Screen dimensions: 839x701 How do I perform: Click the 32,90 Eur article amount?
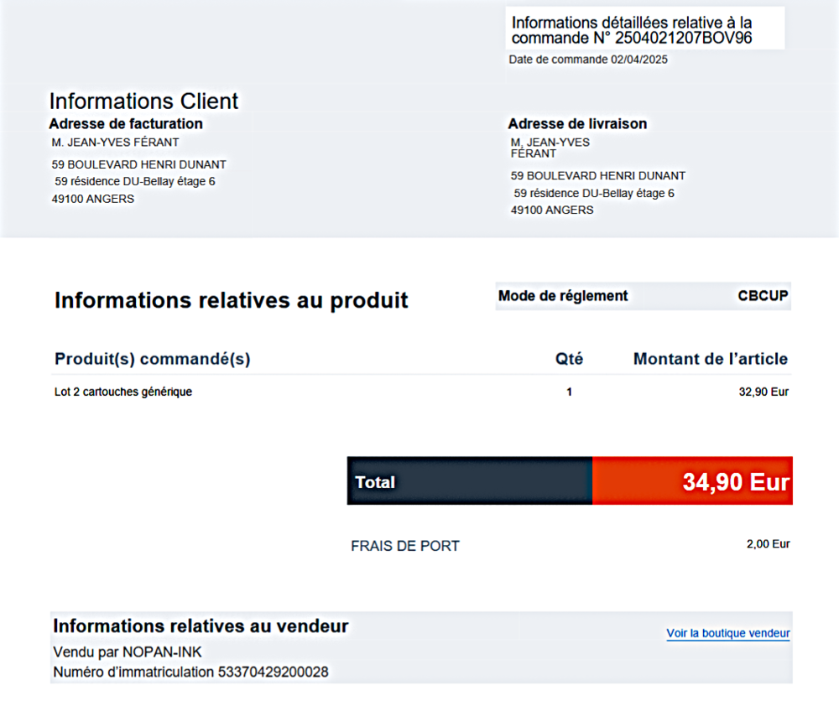click(763, 392)
